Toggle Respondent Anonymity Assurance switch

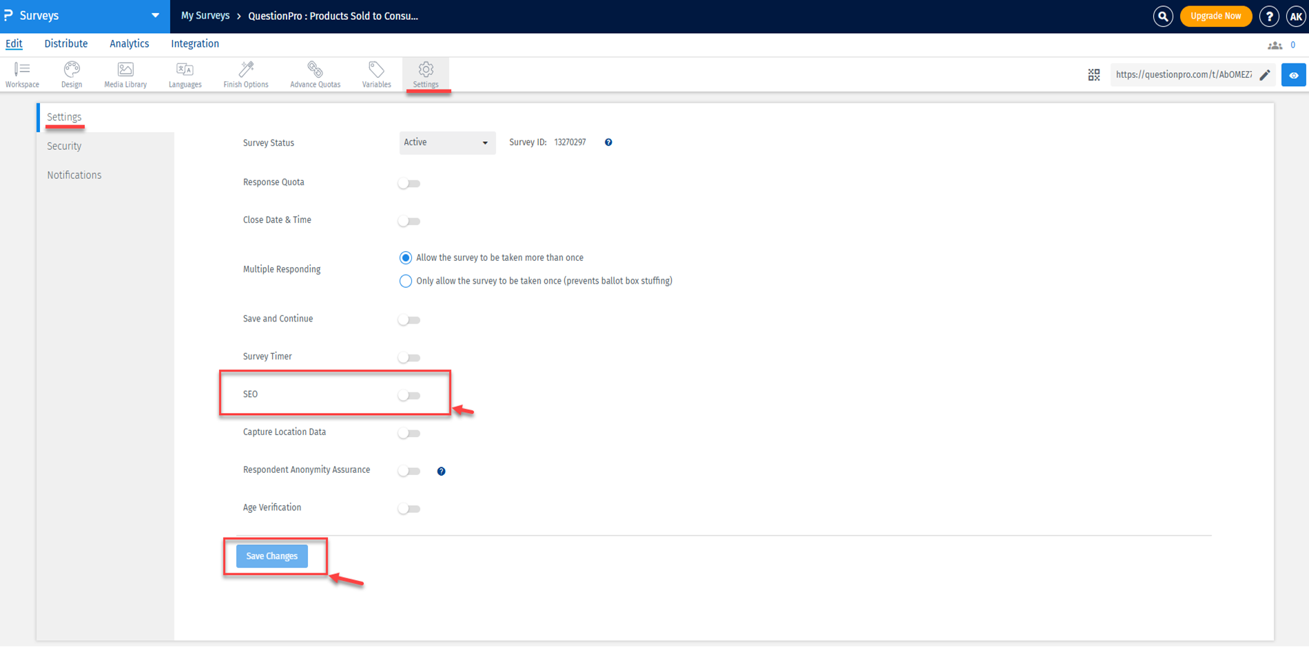tap(409, 471)
